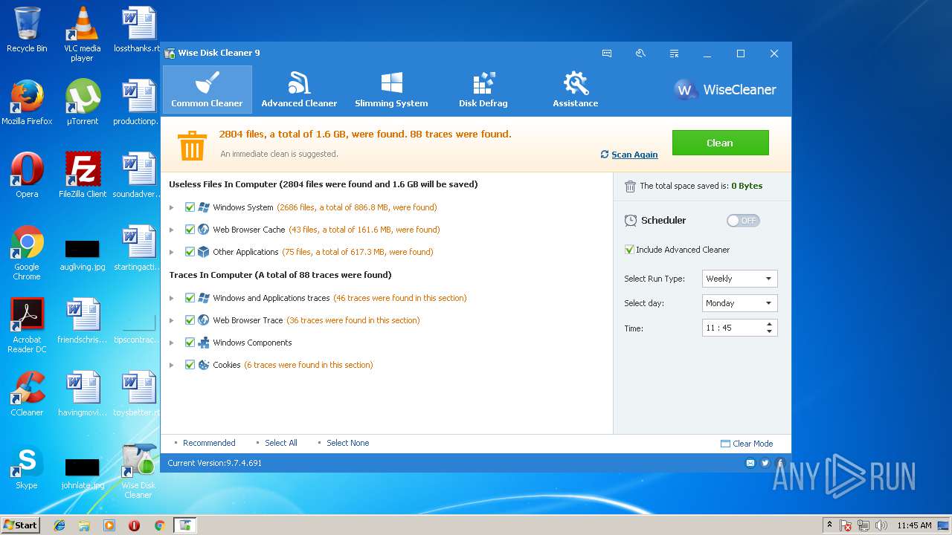Open VLC media player desktop shortcut
Viewport: 952px width, 535px height.
(82, 34)
